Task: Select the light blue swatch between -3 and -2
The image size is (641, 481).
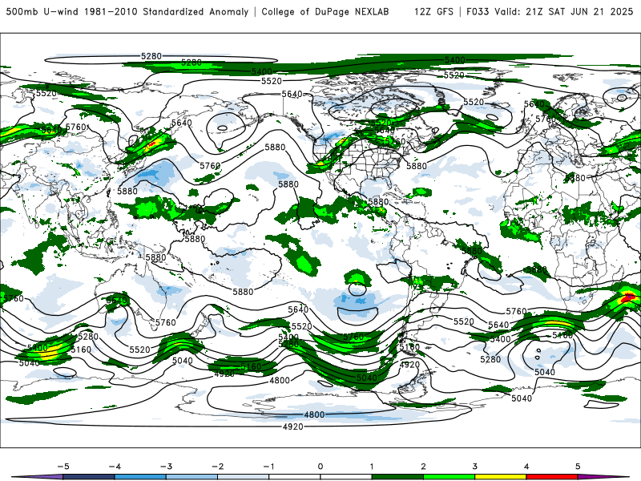Action: coord(191,477)
